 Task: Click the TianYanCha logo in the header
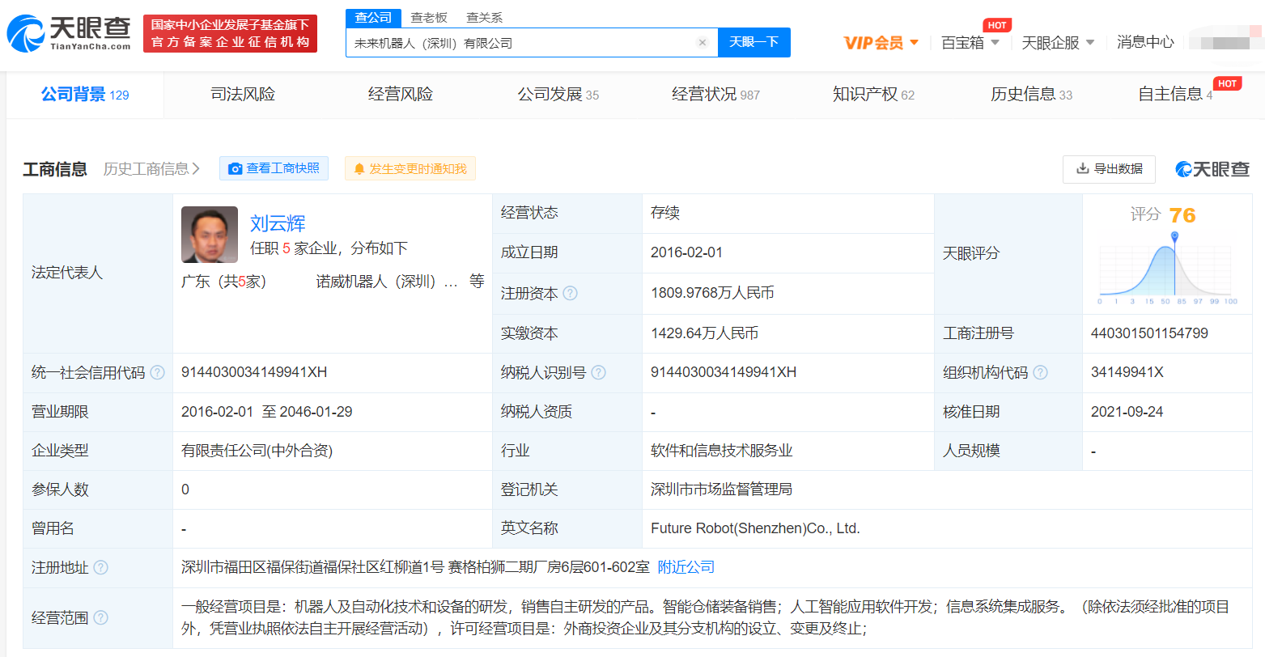point(70,33)
